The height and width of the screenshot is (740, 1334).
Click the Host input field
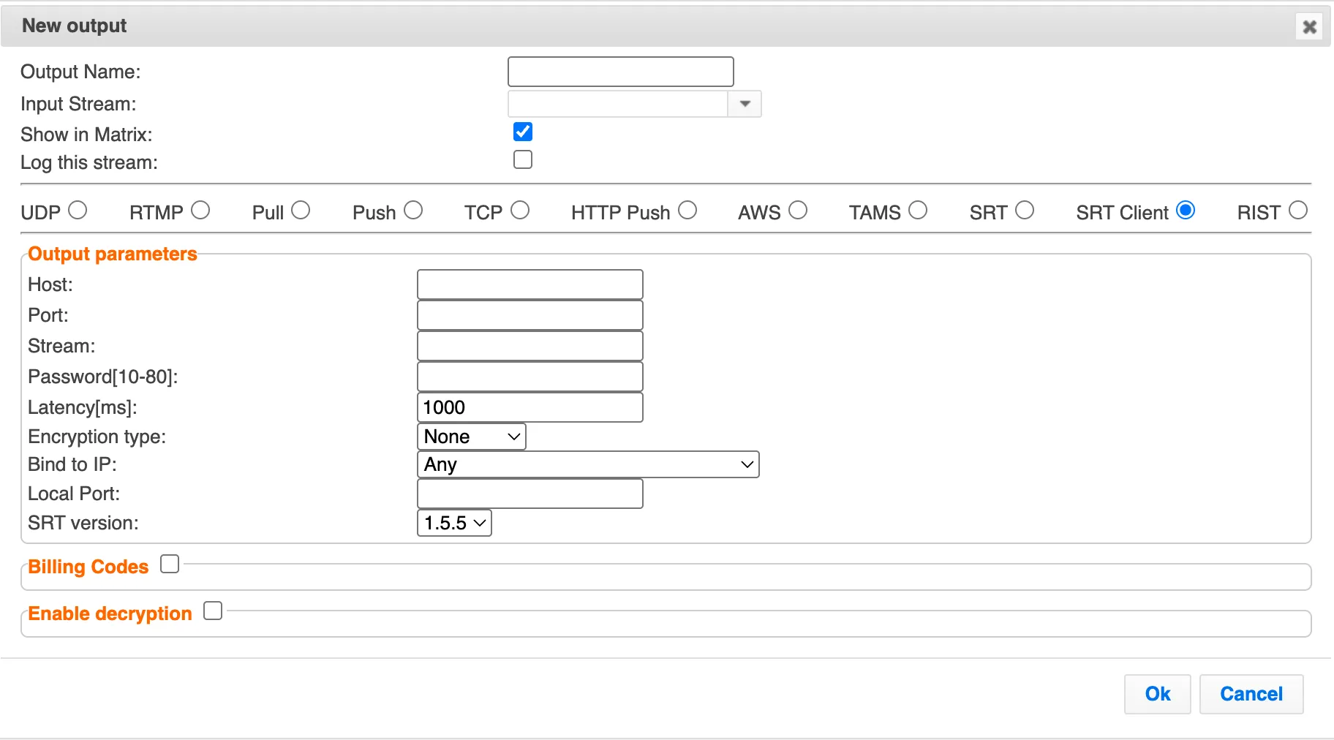coord(530,284)
